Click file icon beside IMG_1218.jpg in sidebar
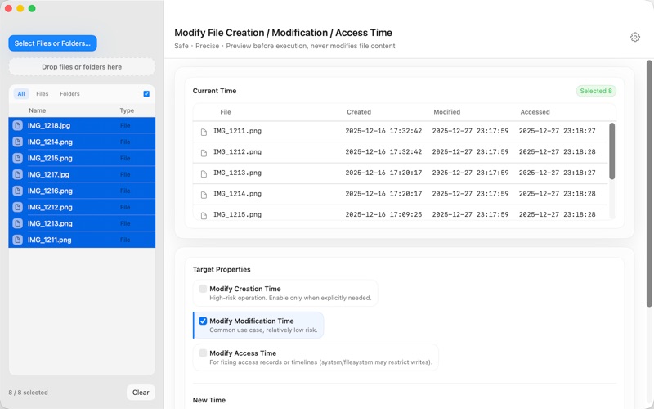Image resolution: width=654 pixels, height=409 pixels. [17, 125]
